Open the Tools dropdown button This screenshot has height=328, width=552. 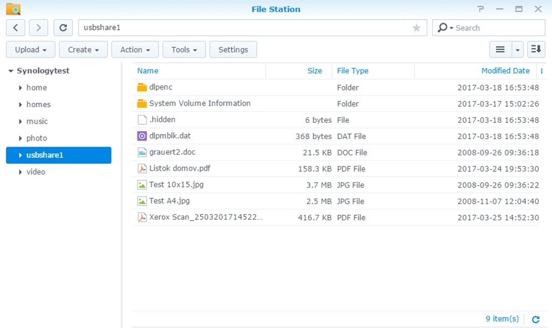click(x=184, y=50)
